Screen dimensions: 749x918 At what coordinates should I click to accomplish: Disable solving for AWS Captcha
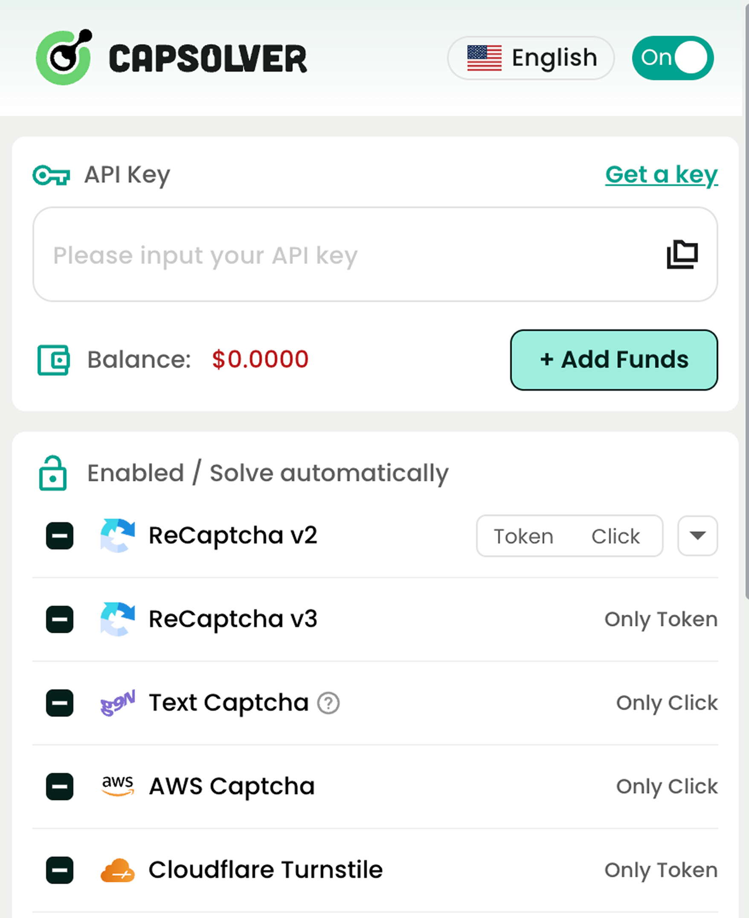pos(59,786)
